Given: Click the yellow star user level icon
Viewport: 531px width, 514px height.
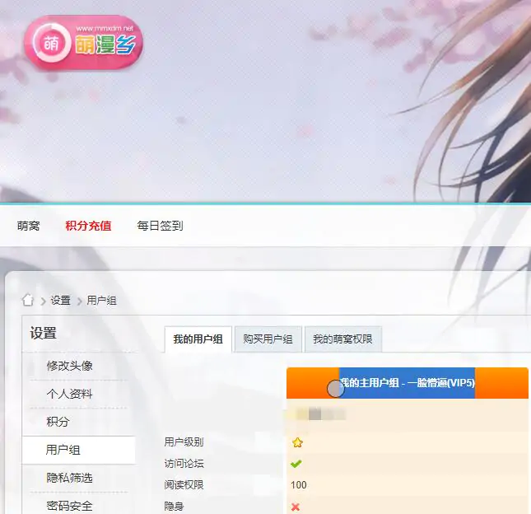Looking at the screenshot, I should [297, 442].
